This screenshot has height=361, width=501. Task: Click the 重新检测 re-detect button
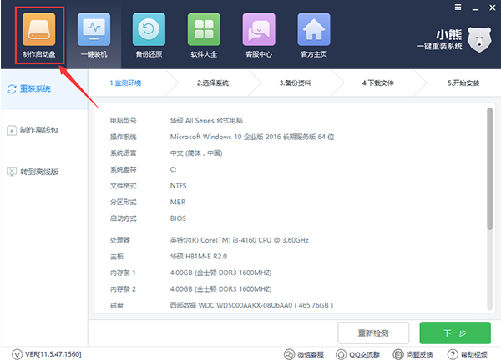(373, 333)
